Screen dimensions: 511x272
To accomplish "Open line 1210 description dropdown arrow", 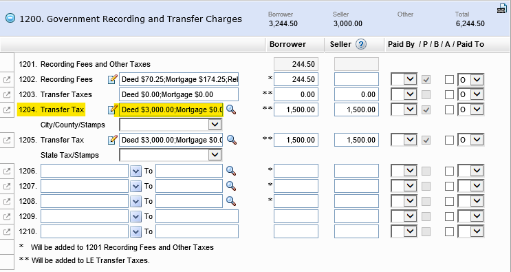I will [135, 231].
